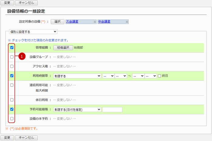Check the 設備の本予約 checkbox
Viewport: 212px width, 141px height.
[12, 119]
